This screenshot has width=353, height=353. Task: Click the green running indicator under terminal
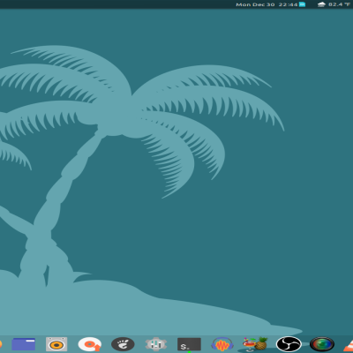pyautogui.click(x=189, y=352)
